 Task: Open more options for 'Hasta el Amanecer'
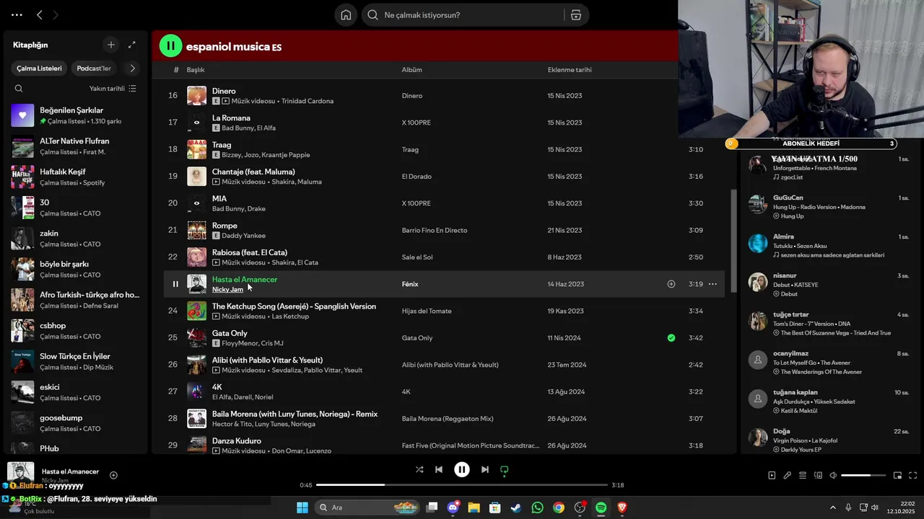pos(712,284)
